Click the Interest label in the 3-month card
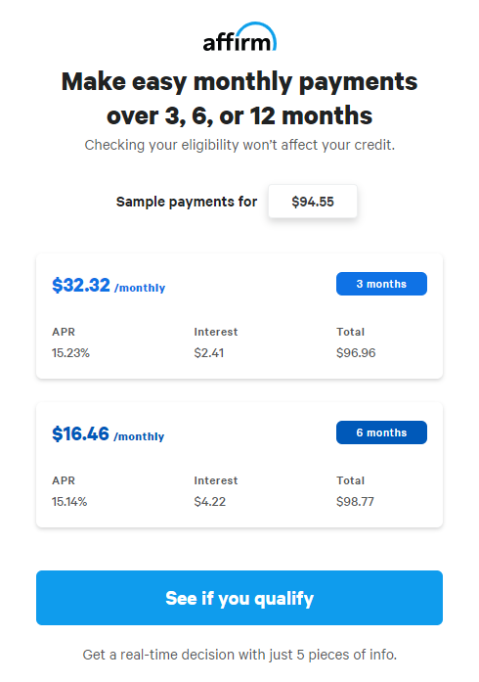This screenshot has height=682, width=479. point(216,332)
